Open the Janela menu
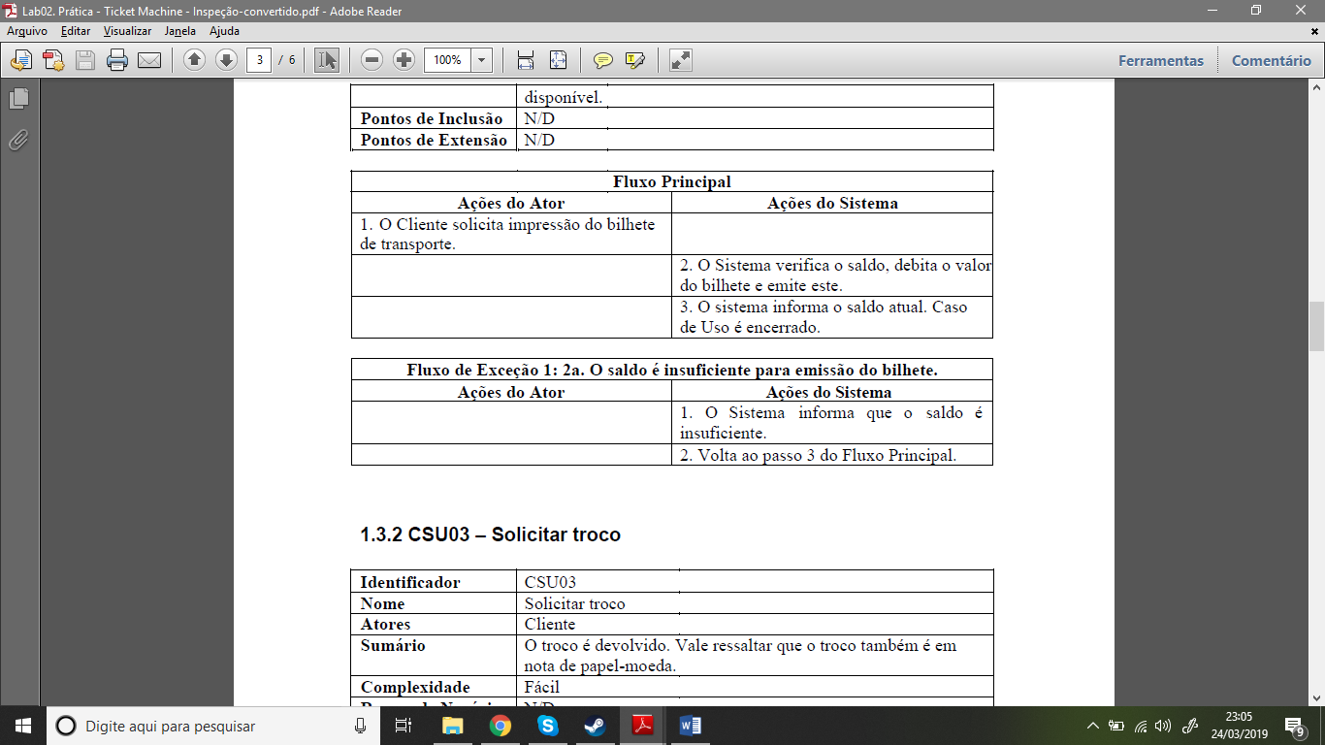 [180, 31]
